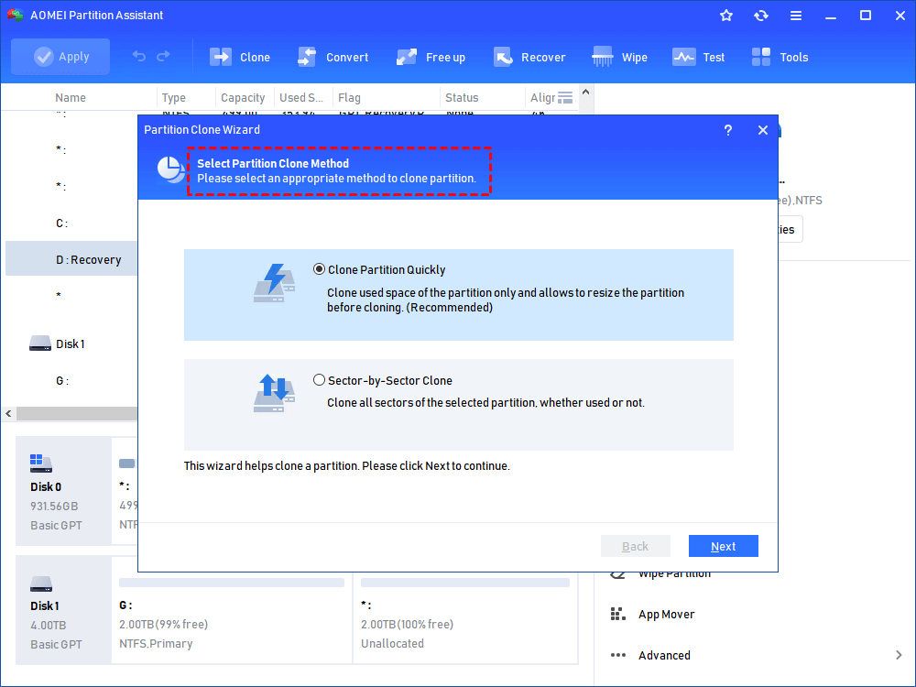Viewport: 916px width, 687px height.
Task: Click the Apply checkmark button
Action: [60, 57]
